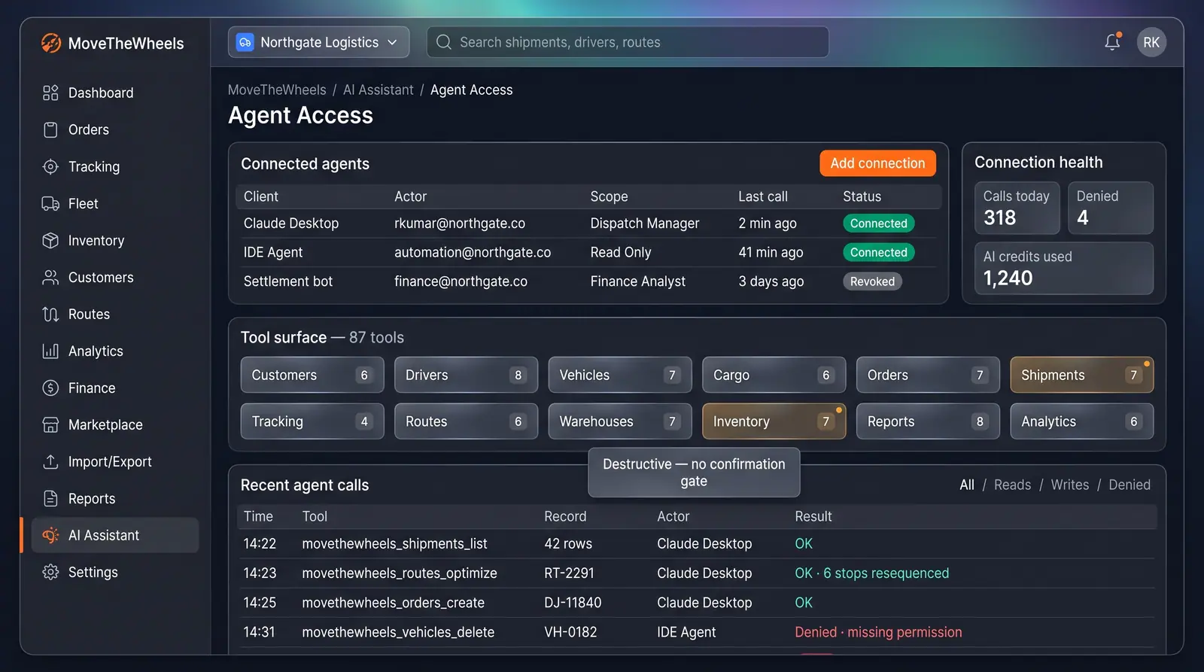This screenshot has height=672, width=1204.
Task: Select the movethewheels_shipments_list call
Action: click(x=697, y=543)
